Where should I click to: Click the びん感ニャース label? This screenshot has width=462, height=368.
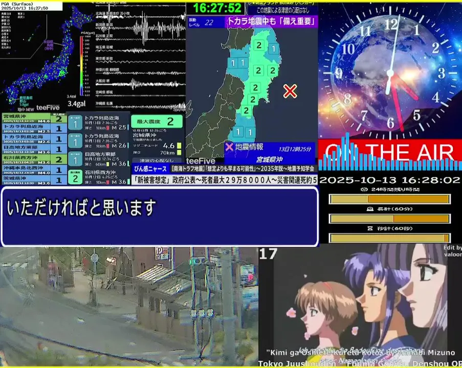[150, 169]
